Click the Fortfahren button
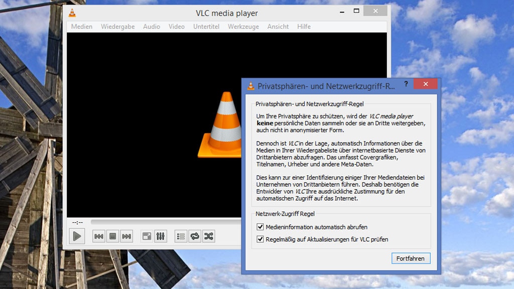Image resolution: width=514 pixels, height=289 pixels. [411, 258]
